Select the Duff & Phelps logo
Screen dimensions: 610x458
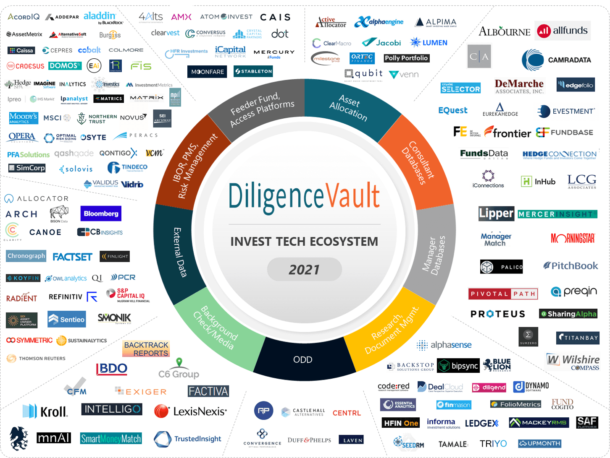point(309,440)
